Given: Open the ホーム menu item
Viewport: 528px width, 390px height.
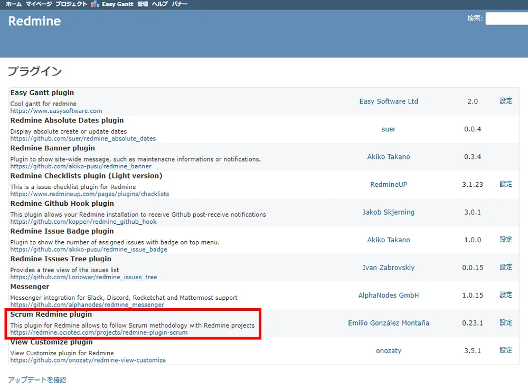Looking at the screenshot, I should tap(14, 4).
